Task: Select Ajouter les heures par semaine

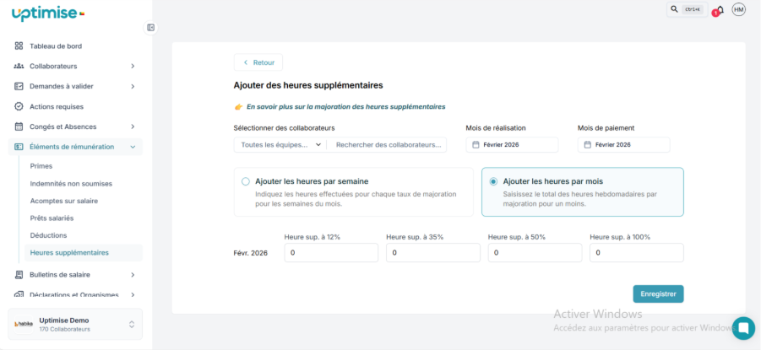Action: 246,181
